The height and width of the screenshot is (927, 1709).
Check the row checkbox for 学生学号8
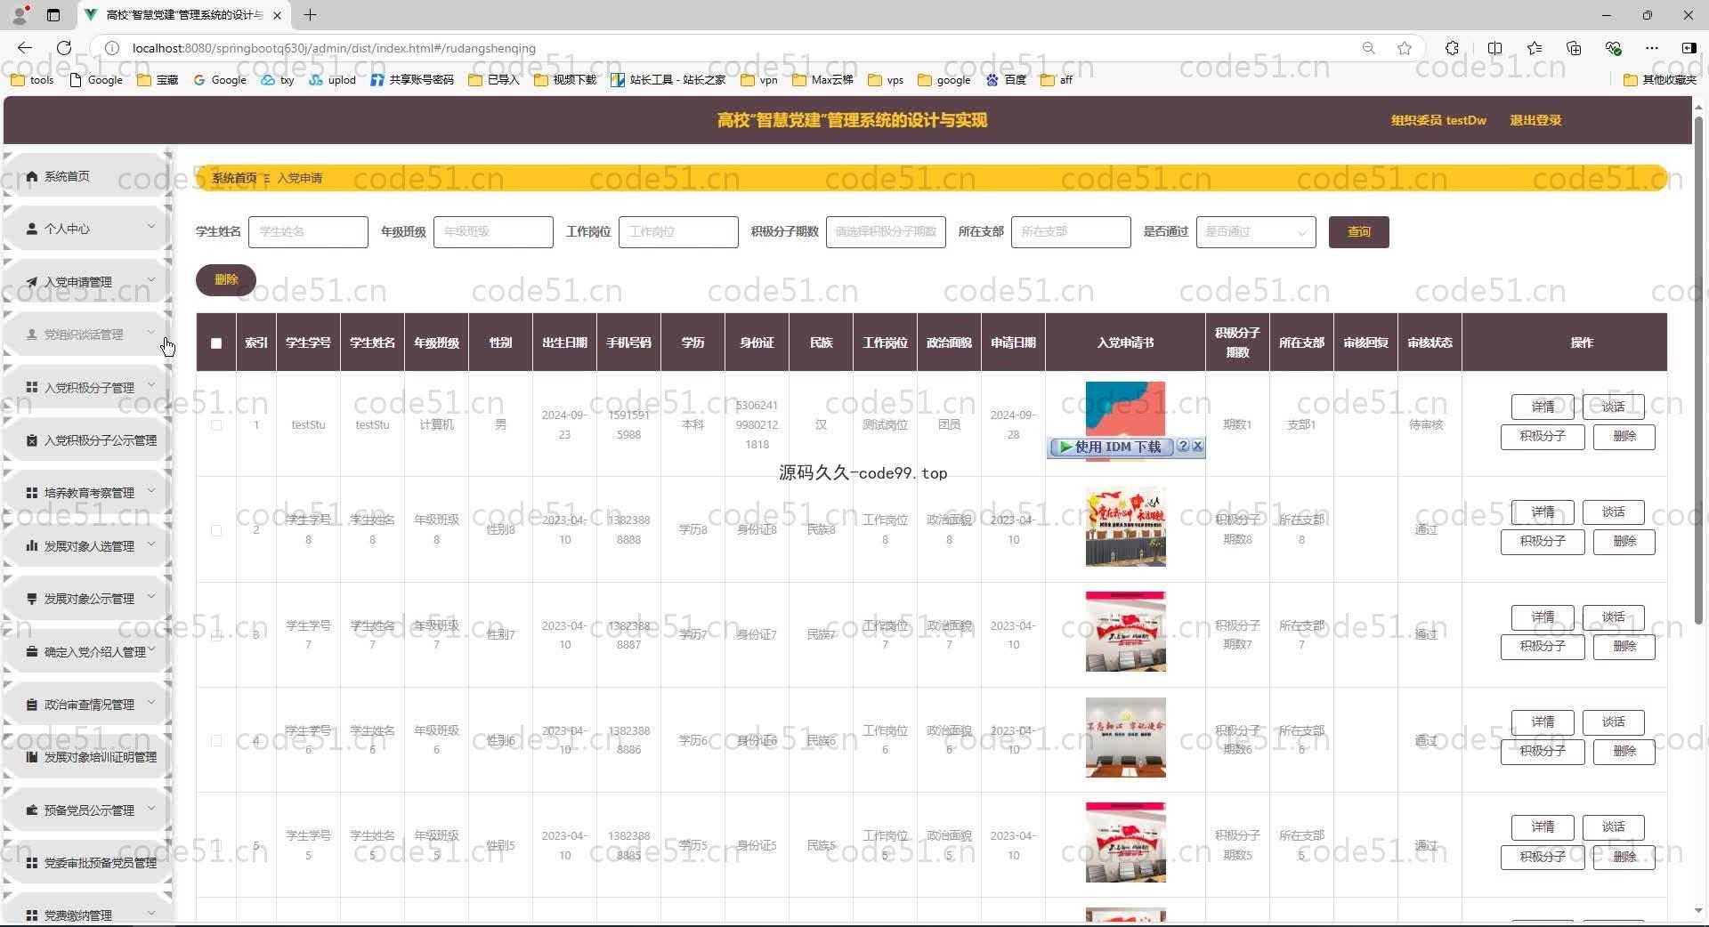[x=216, y=530]
